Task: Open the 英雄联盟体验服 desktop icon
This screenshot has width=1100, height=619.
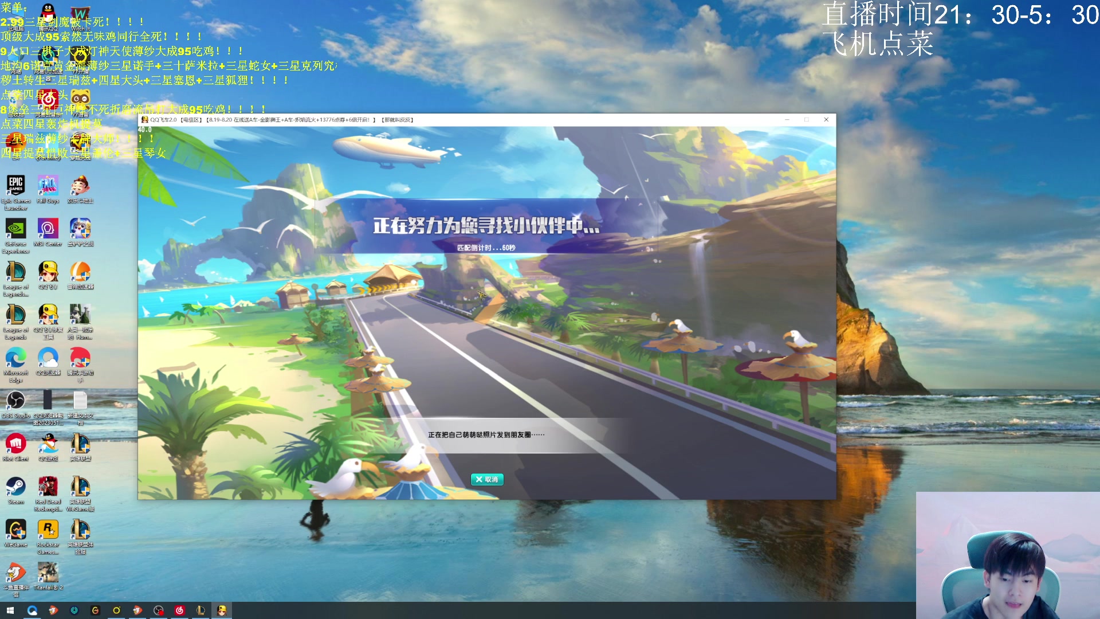Action: pyautogui.click(x=80, y=536)
